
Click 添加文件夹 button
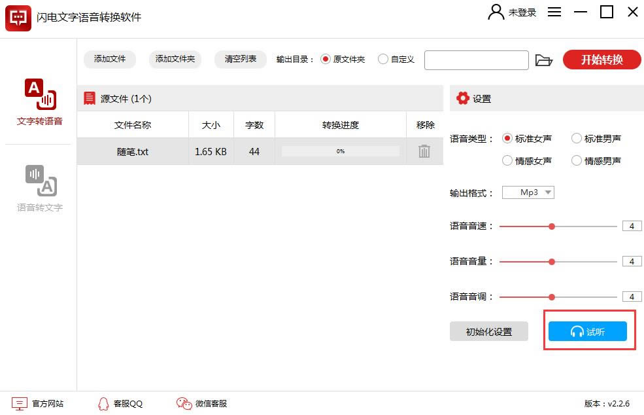[x=175, y=59]
